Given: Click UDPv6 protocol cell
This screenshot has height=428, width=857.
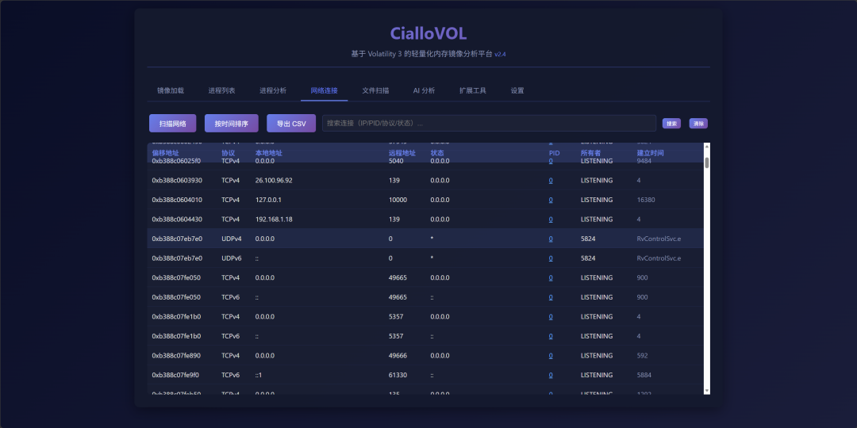Looking at the screenshot, I should point(231,258).
